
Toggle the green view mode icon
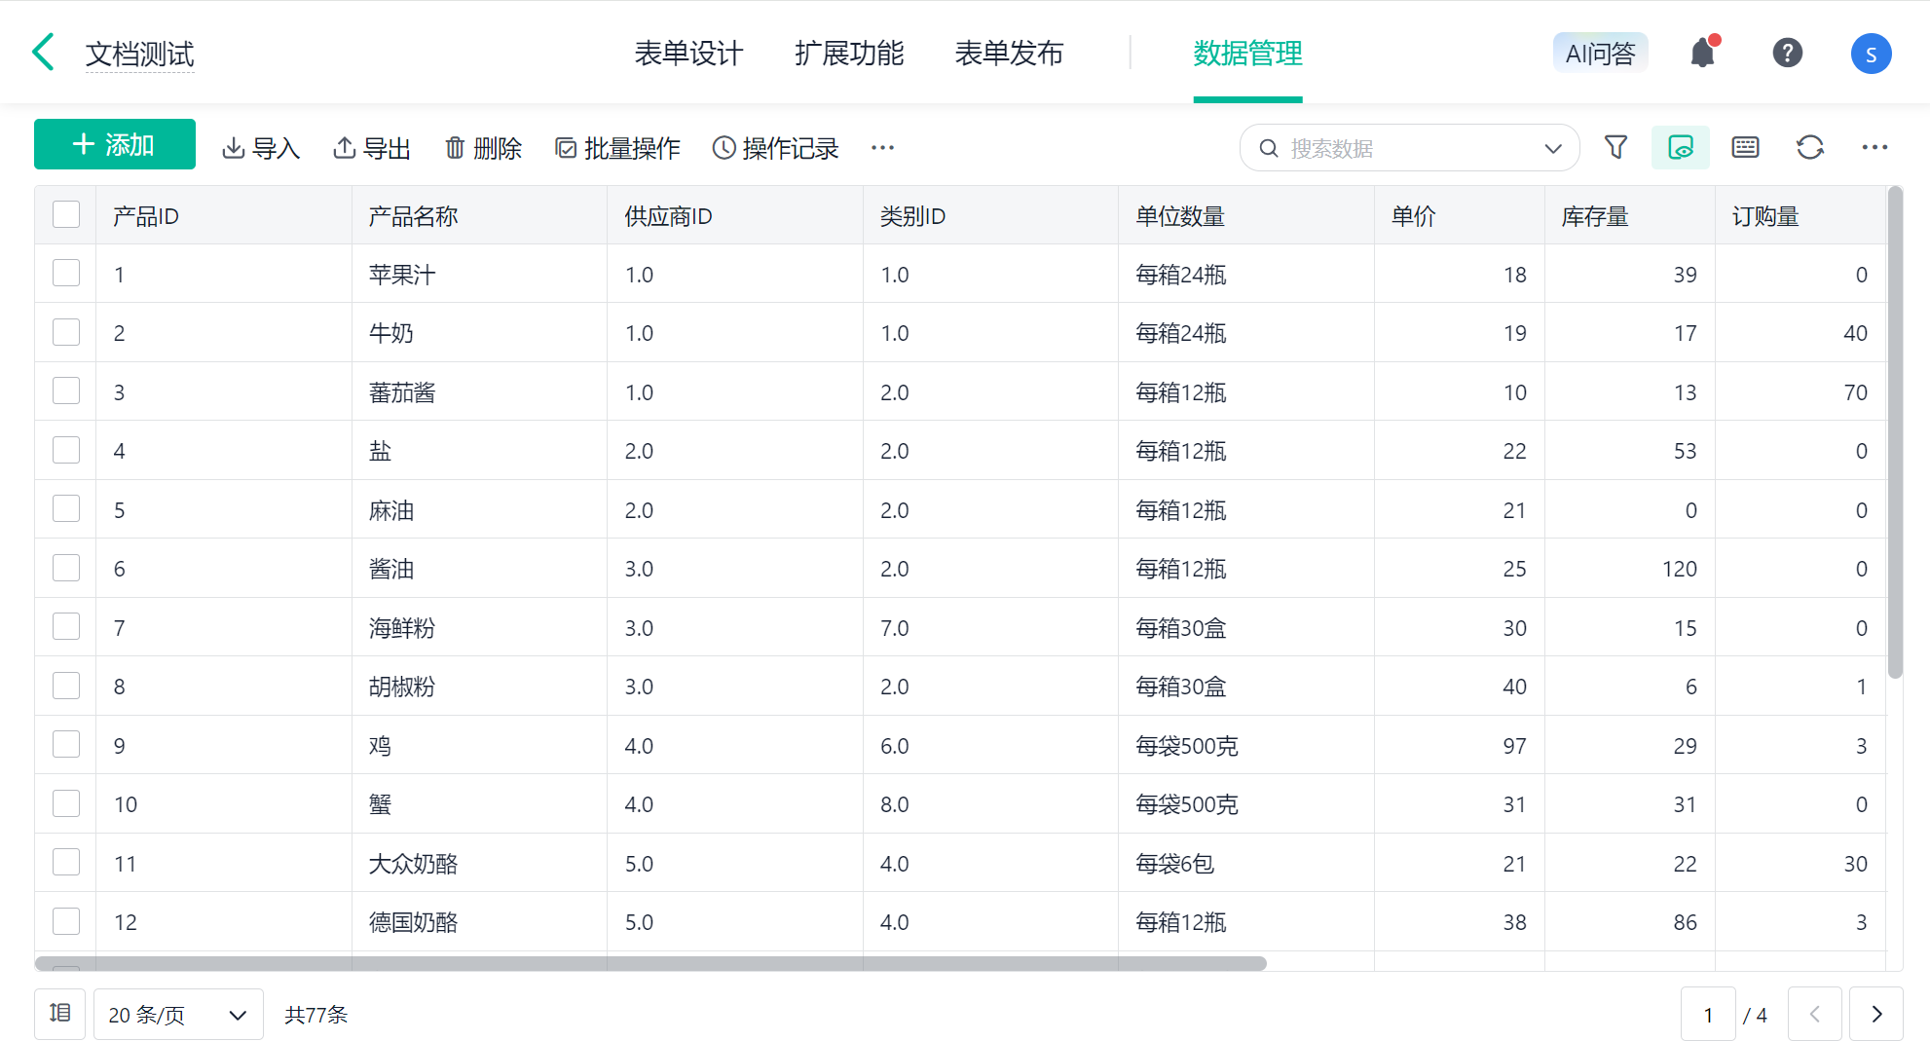[x=1681, y=147]
